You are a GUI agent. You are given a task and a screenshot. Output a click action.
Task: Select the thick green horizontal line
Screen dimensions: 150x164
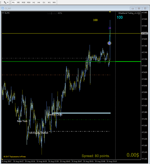[71, 61]
